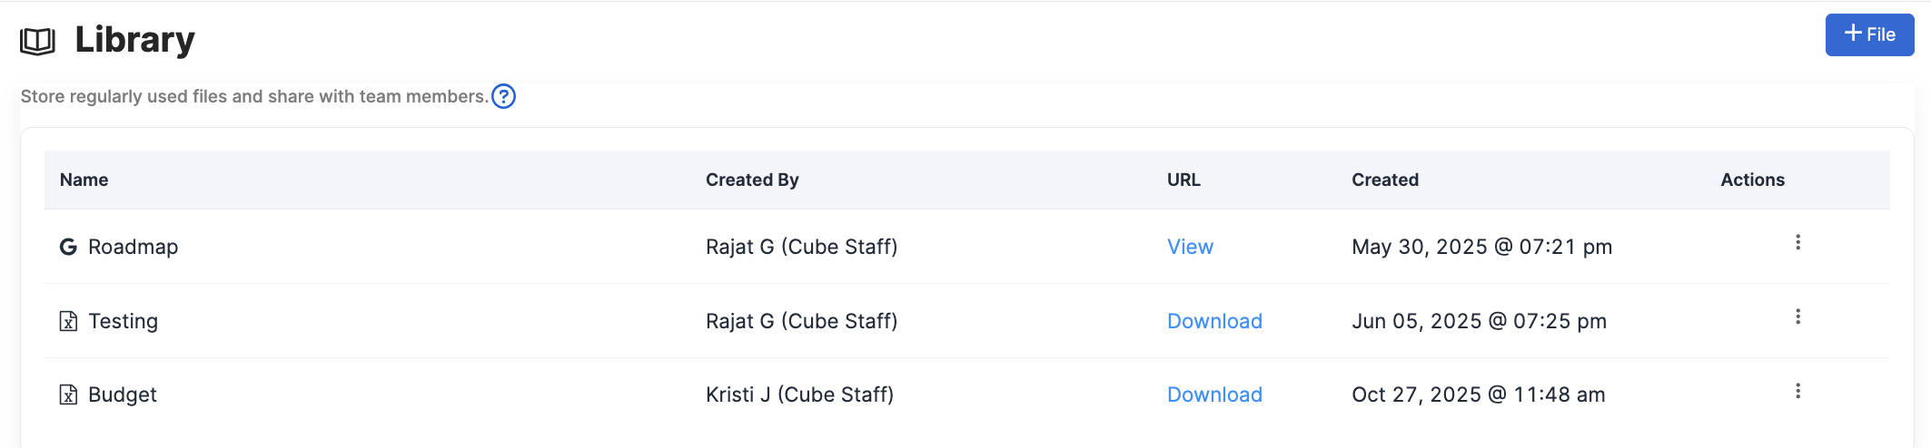Click the Name column header
The image size is (1931, 448).
pyautogui.click(x=84, y=180)
